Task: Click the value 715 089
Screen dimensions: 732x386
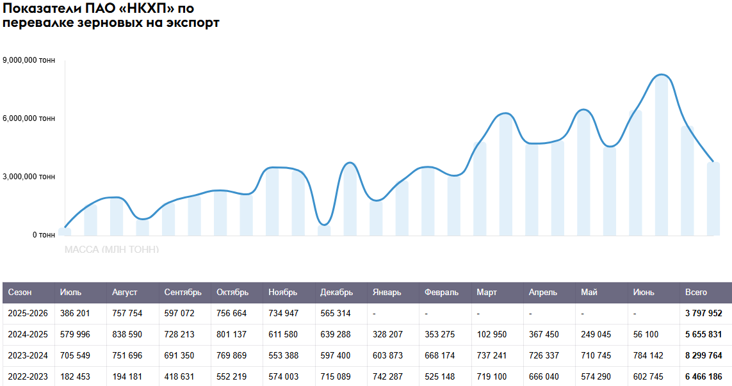Action: coord(335,376)
